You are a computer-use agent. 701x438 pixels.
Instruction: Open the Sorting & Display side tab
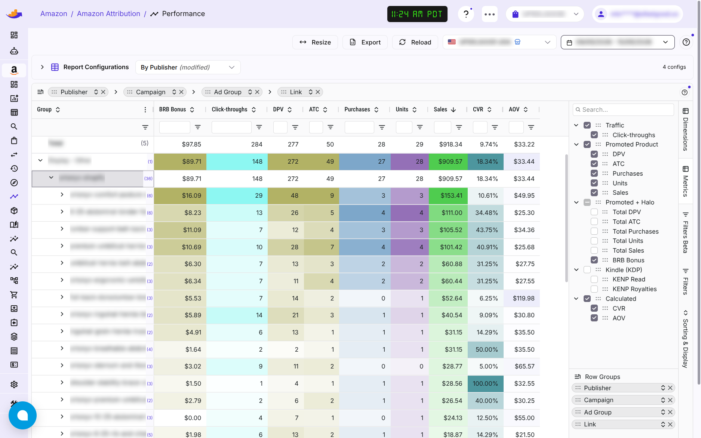[685, 339]
